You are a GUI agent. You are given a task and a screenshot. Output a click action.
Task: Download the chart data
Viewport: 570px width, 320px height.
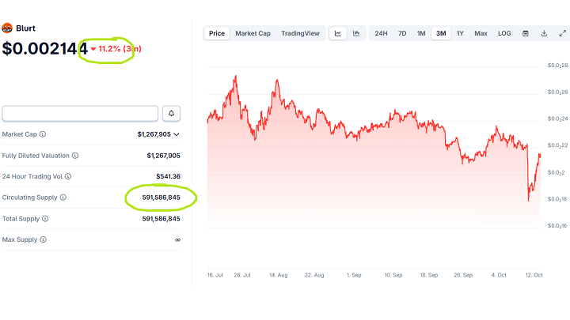click(x=544, y=33)
